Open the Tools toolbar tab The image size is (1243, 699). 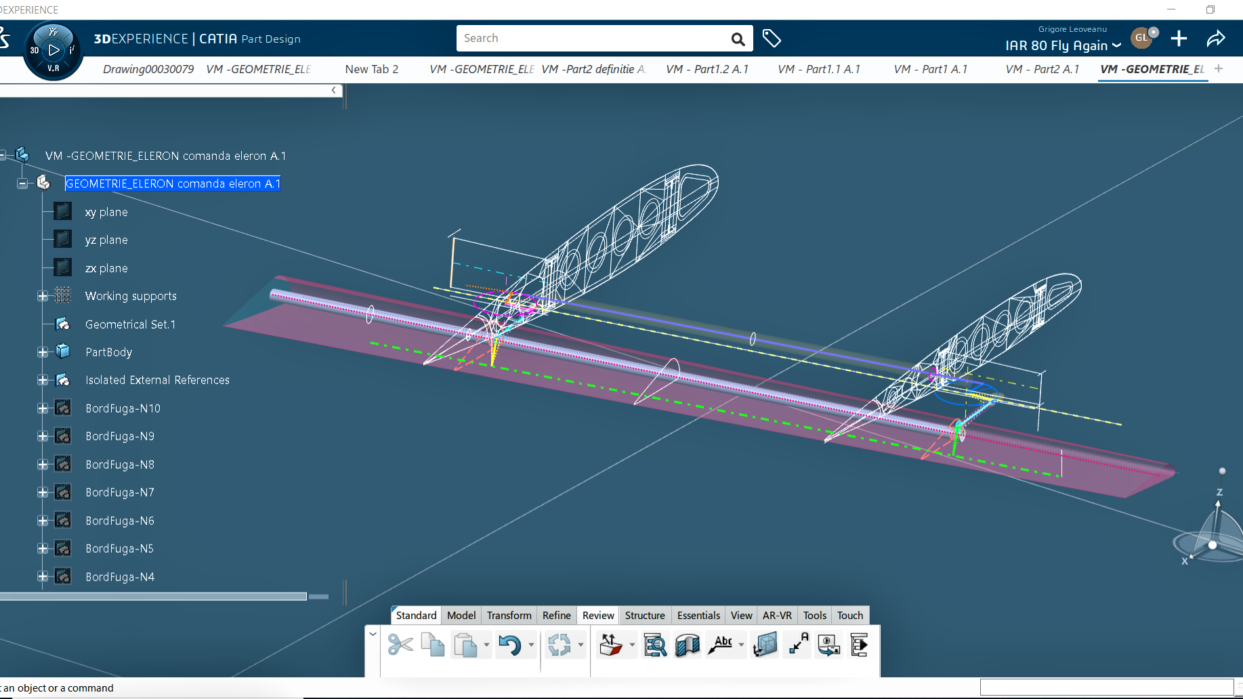click(x=814, y=615)
